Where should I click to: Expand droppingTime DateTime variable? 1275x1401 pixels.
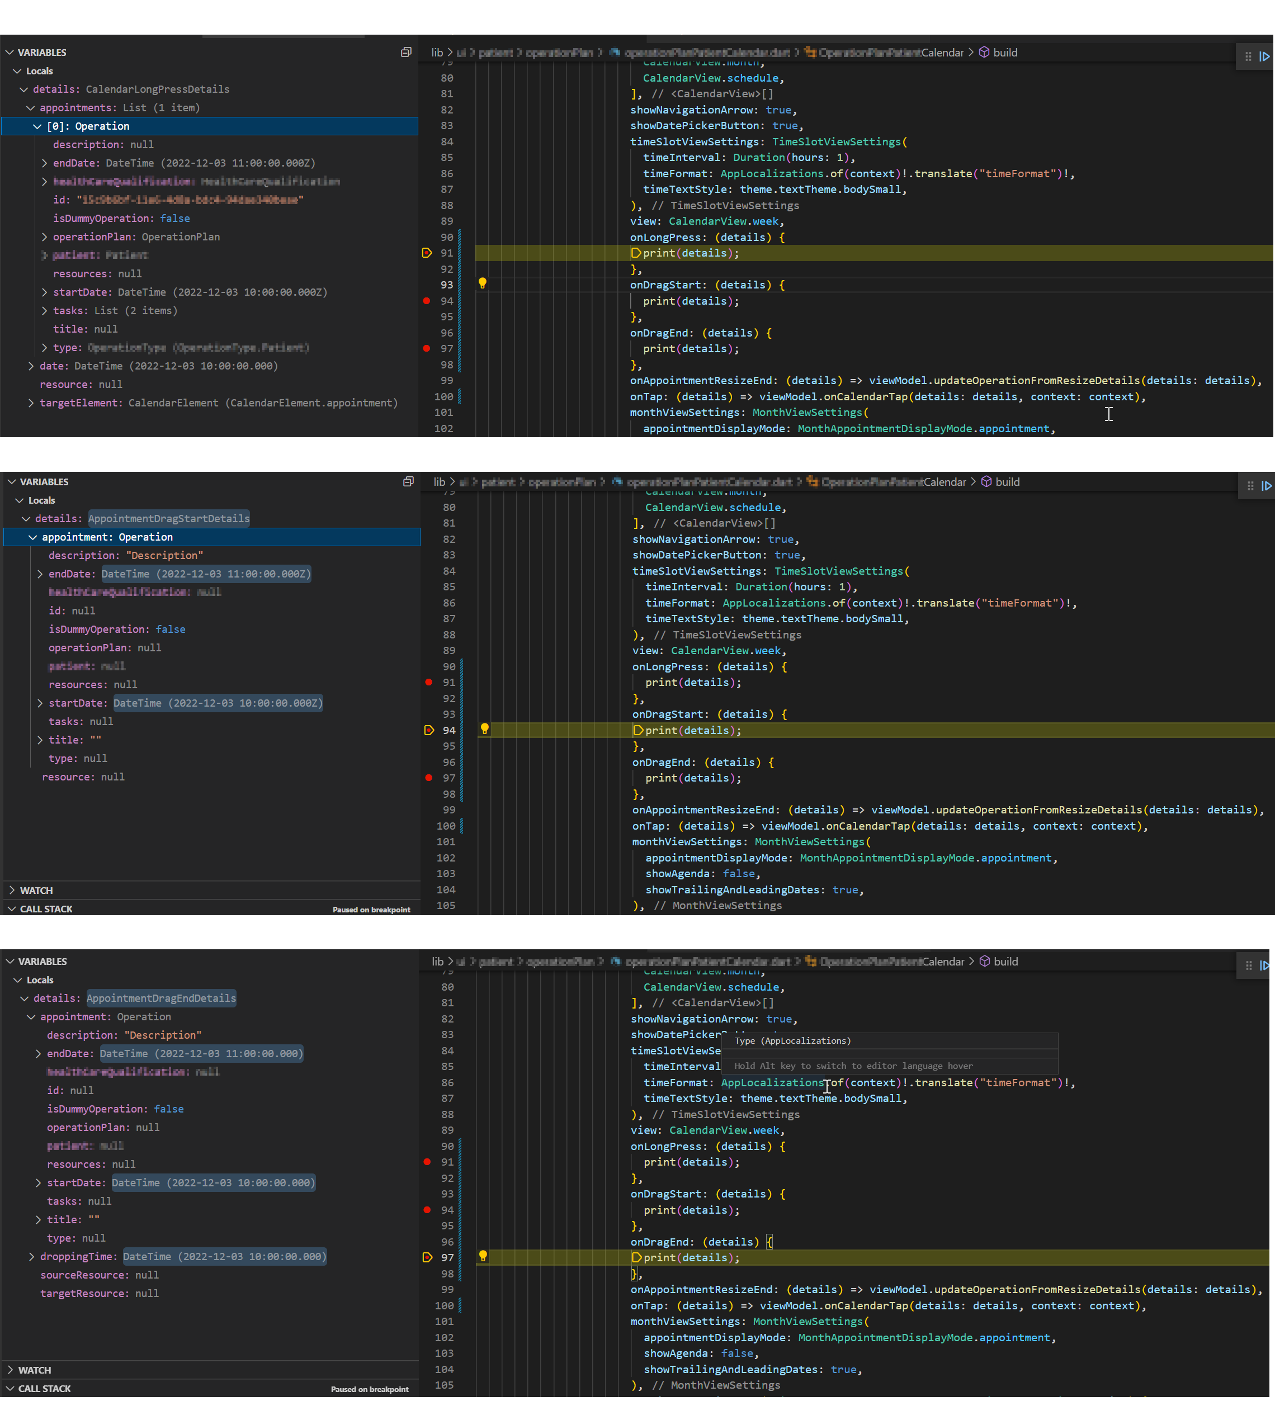click(31, 1256)
